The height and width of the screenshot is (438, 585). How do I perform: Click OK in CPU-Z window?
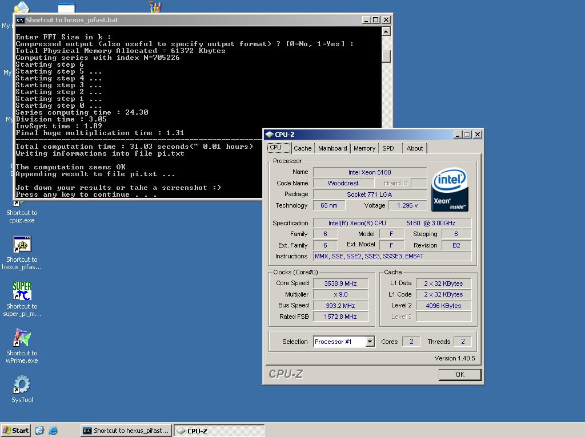460,374
